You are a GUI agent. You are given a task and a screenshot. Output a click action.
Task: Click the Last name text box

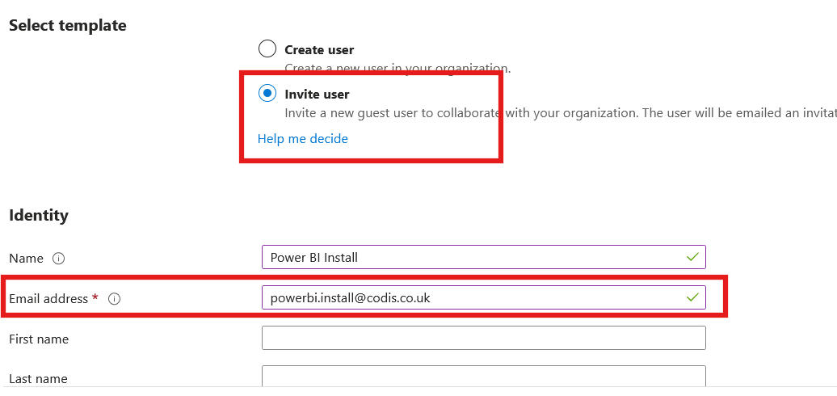(x=483, y=377)
